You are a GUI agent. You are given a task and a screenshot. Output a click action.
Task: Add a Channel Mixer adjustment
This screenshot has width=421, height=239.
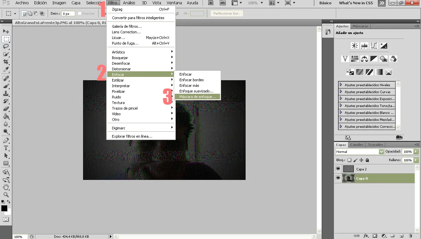click(393, 59)
